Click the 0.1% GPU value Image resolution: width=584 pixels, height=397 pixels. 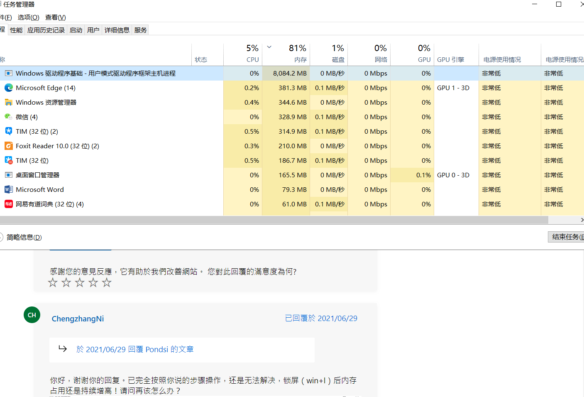tap(424, 175)
